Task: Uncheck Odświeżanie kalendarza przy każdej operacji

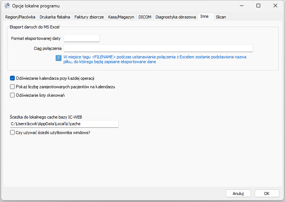Action: click(12, 78)
